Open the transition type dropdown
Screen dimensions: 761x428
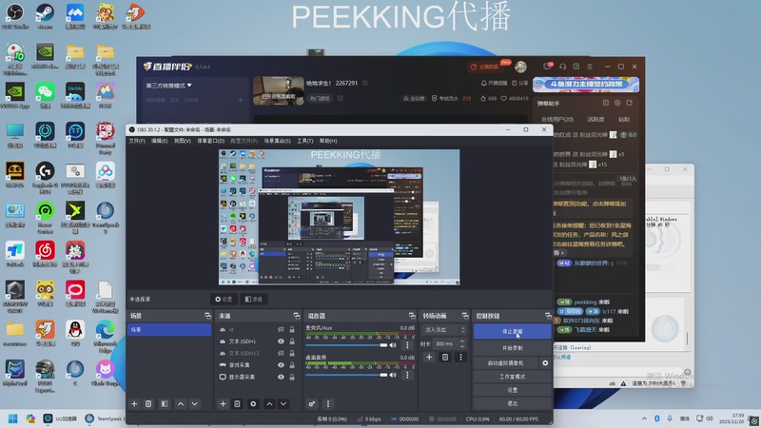[443, 330]
